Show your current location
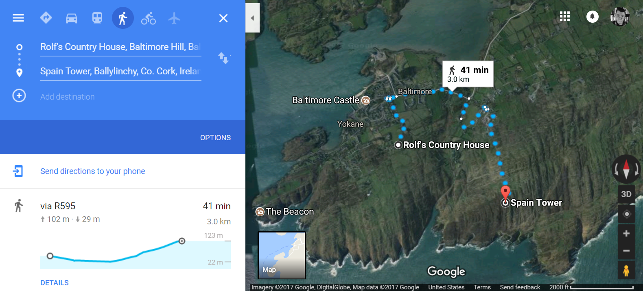This screenshot has height=291, width=643. pyautogui.click(x=627, y=214)
